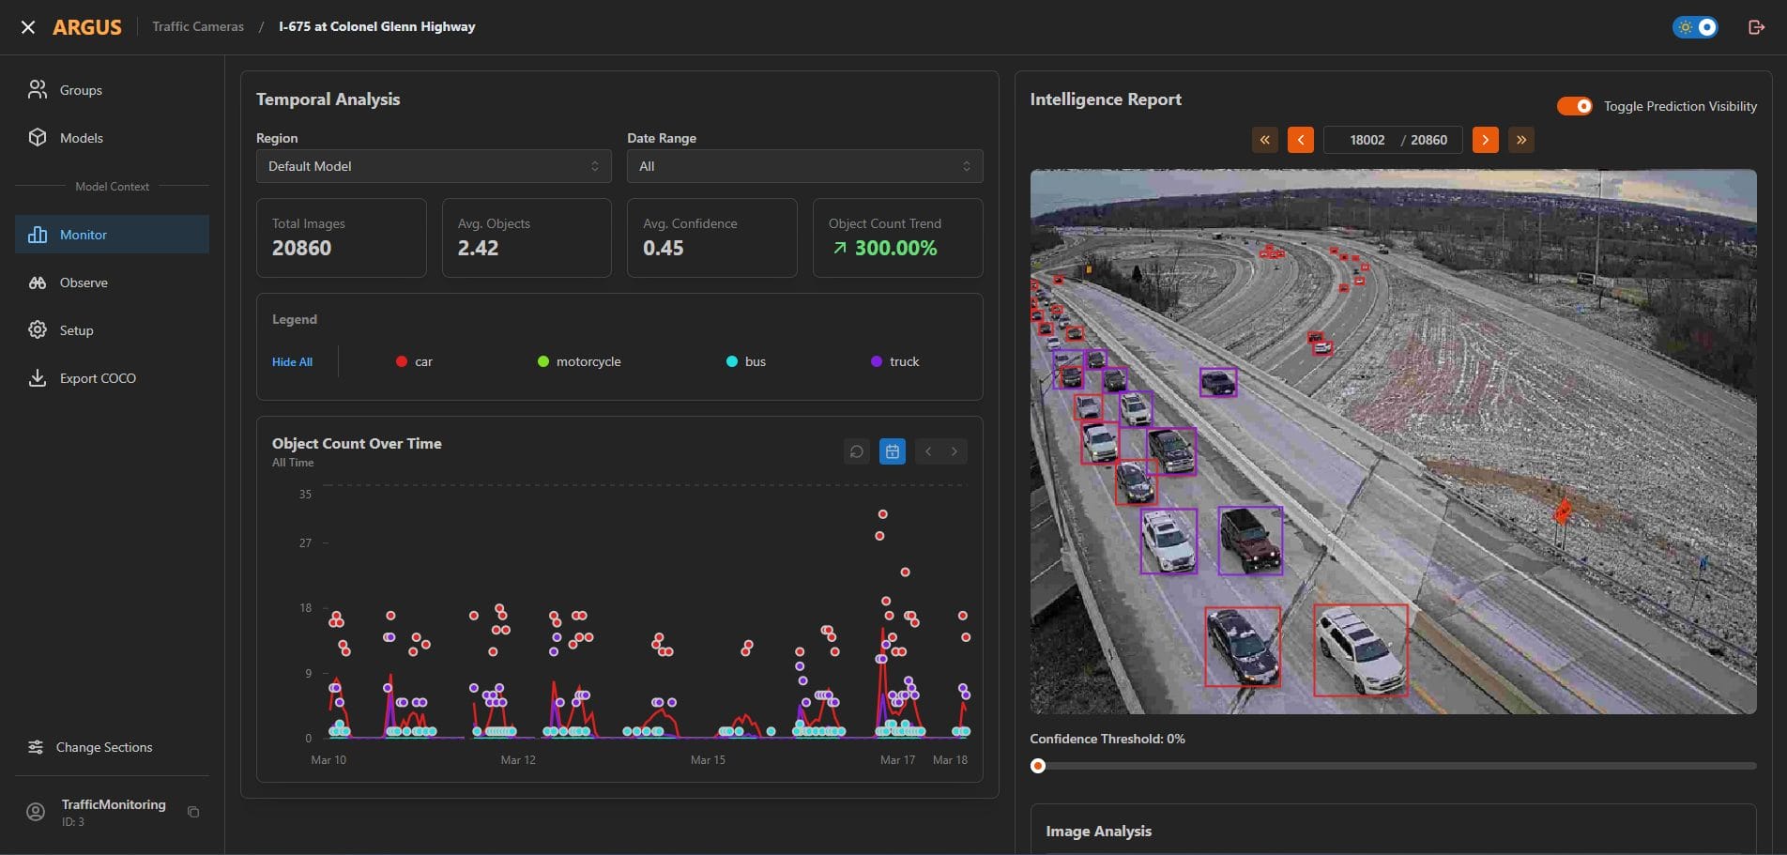Expand the Date Range dropdown
Viewport: 1787px width, 855px height.
click(804, 166)
